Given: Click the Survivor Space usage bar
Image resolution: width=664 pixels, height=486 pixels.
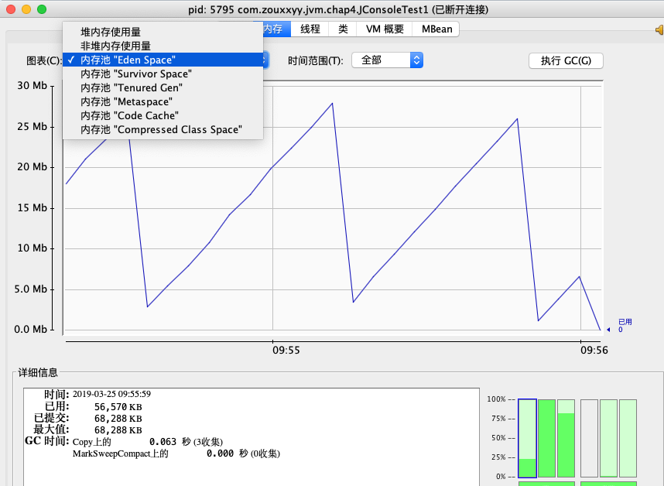Looking at the screenshot, I should click(x=546, y=437).
